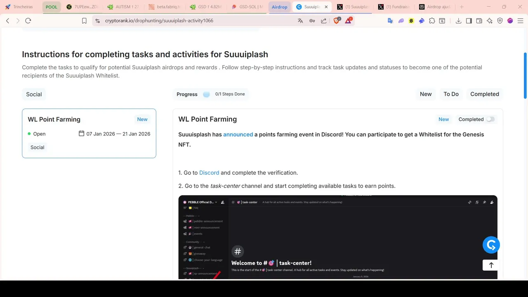Toggle the Completed switch for WL Point Farming

tap(490, 119)
